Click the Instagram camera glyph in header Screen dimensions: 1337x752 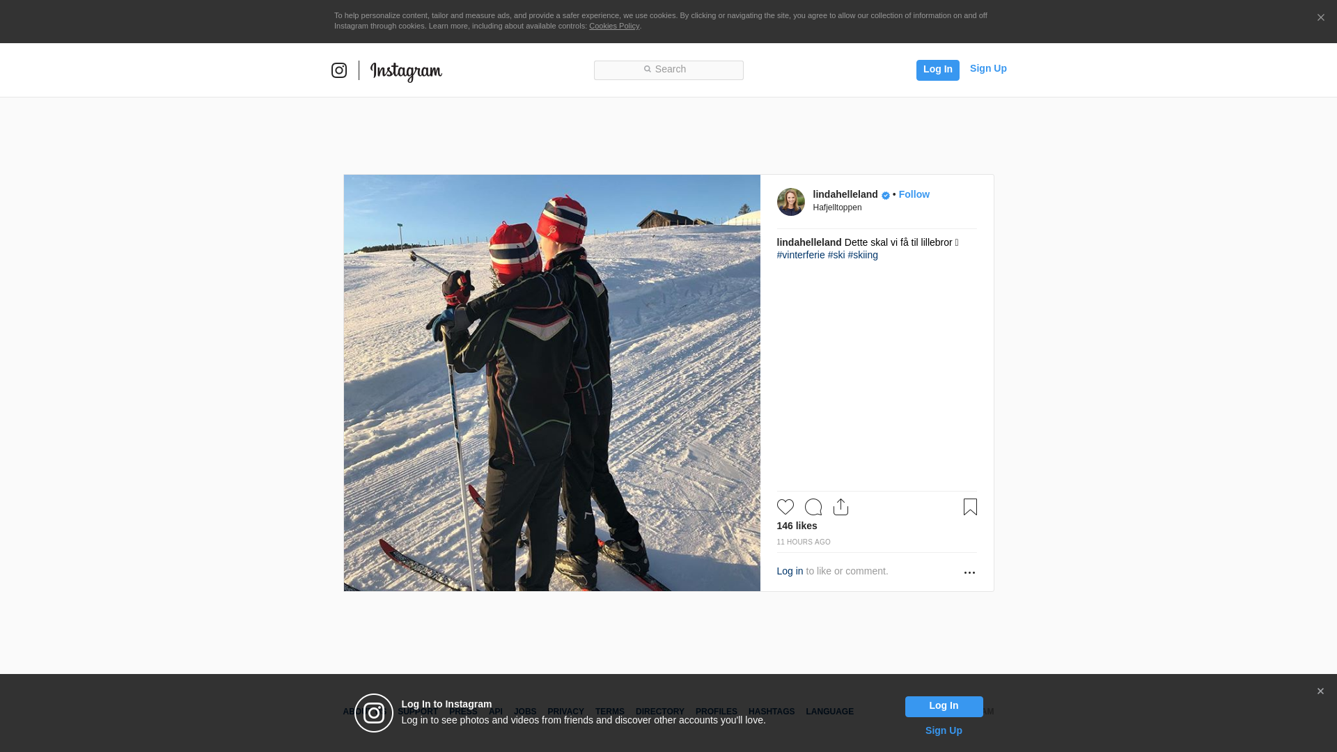pyautogui.click(x=339, y=70)
